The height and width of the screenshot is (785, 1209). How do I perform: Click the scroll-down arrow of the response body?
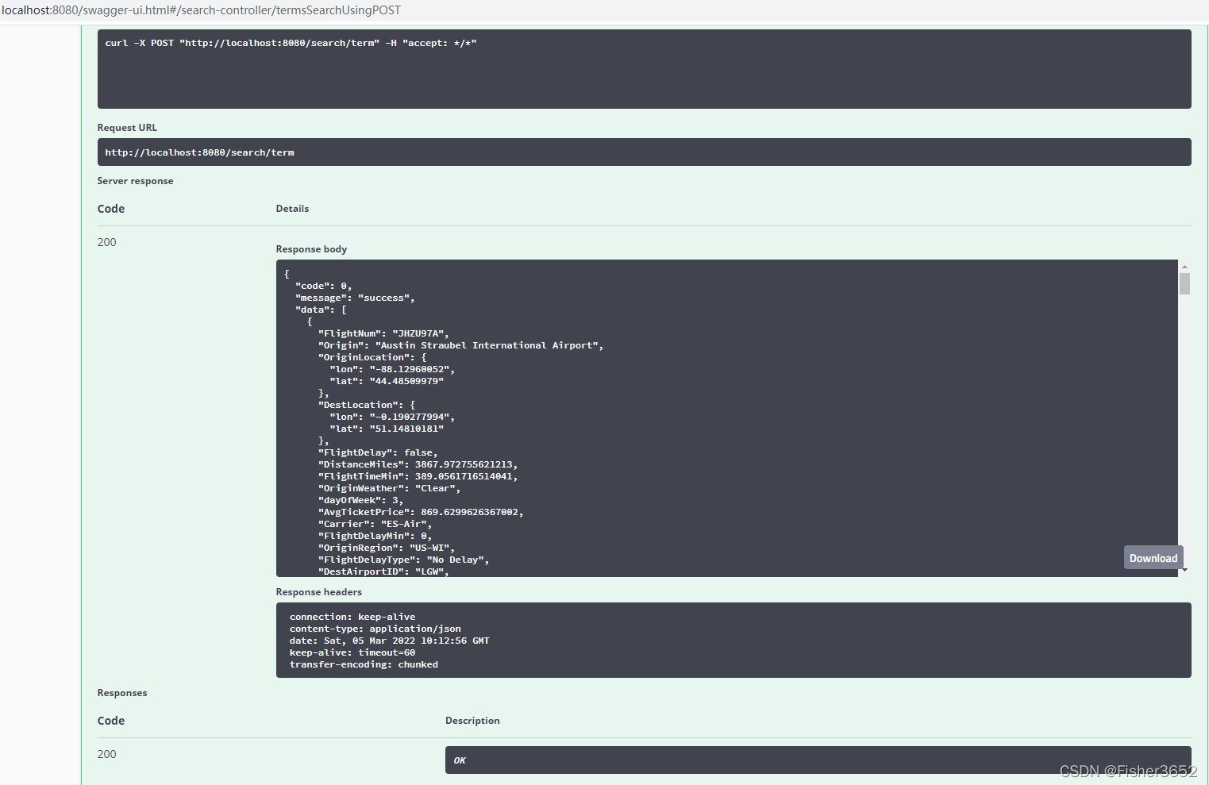(x=1184, y=570)
